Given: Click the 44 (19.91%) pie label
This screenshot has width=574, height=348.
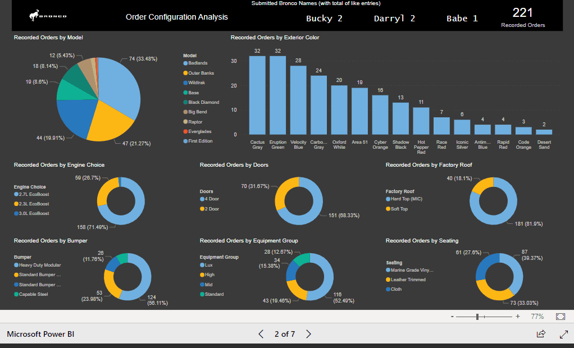Looking at the screenshot, I should pos(51,138).
